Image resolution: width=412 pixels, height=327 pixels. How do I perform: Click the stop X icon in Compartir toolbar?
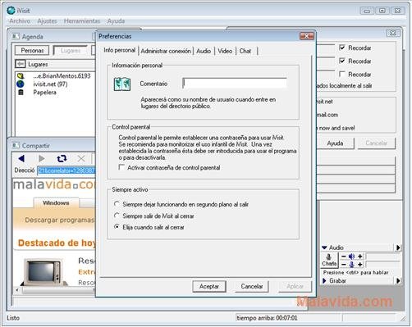(81, 158)
